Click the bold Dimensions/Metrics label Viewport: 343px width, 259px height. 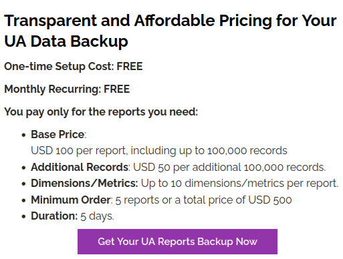click(84, 184)
